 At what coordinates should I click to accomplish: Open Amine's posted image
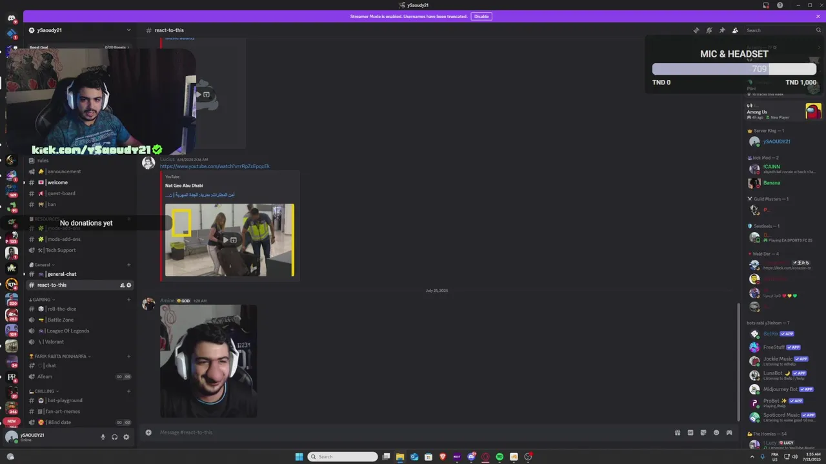pos(208,361)
